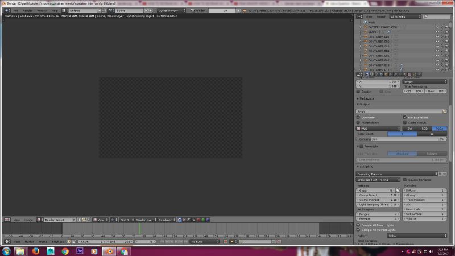455x256 pixels.
Task: Open After Effects from the taskbar
Action: 80,251
